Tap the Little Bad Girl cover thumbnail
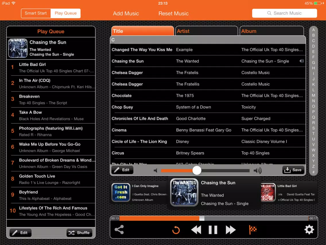This screenshot has width=326, height=245. (268, 192)
